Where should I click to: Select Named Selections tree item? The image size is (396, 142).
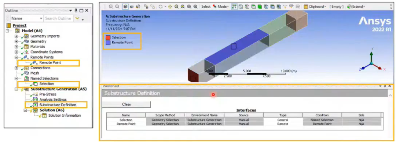point(44,78)
